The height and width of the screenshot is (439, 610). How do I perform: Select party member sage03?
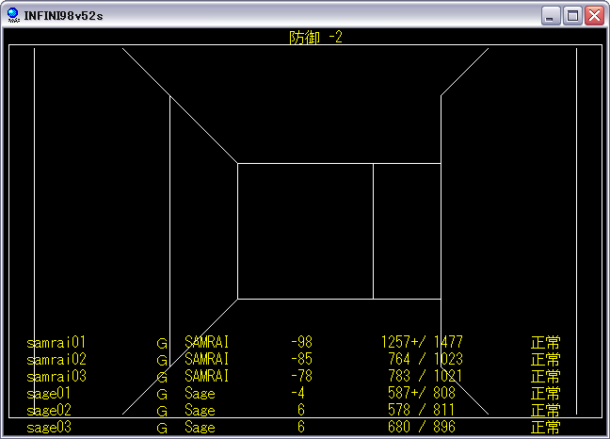coord(49,428)
